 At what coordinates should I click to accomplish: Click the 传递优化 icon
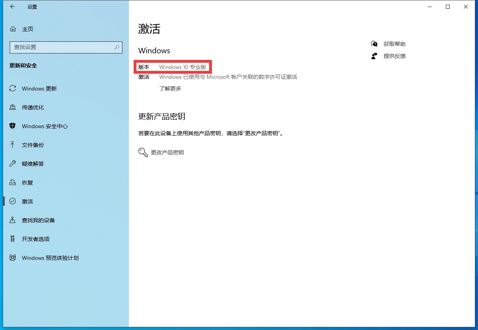click(13, 107)
